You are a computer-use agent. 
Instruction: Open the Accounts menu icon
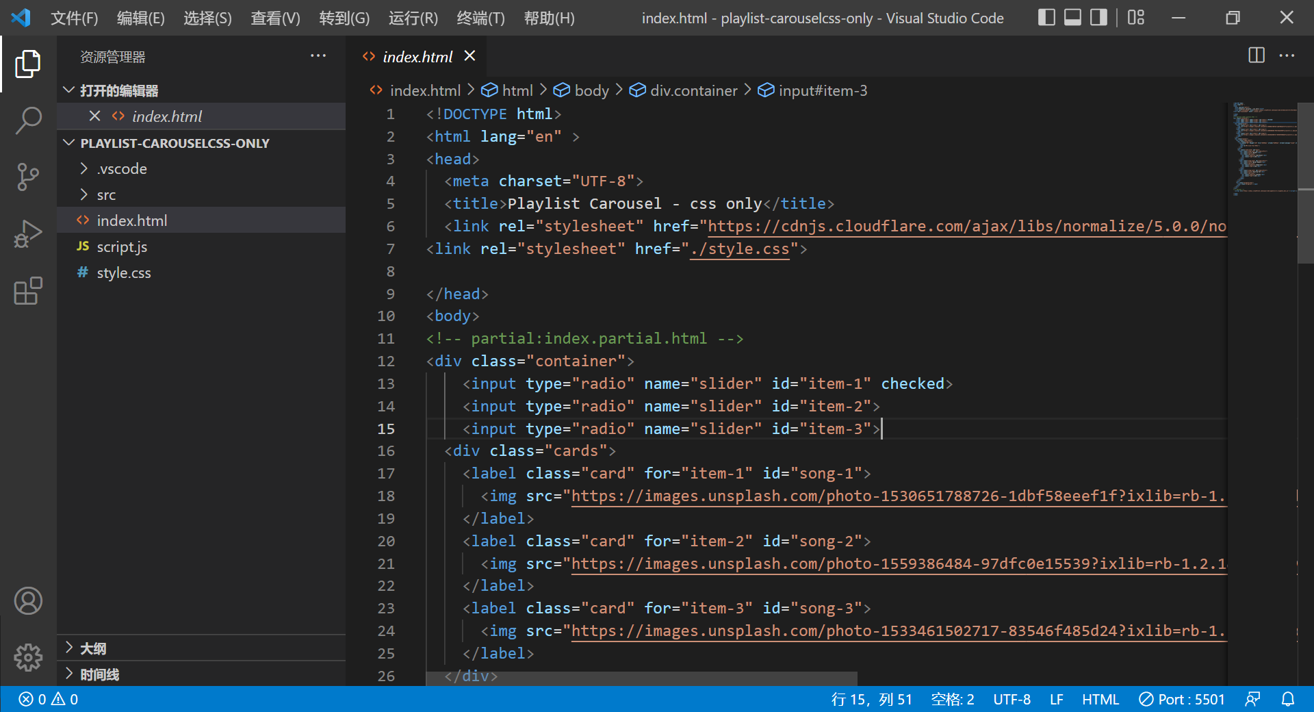pyautogui.click(x=28, y=601)
